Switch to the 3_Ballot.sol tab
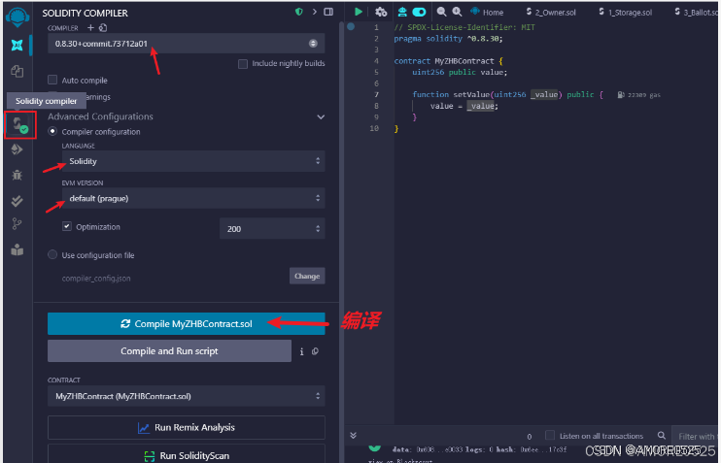Image resolution: width=721 pixels, height=463 pixels. click(696, 13)
